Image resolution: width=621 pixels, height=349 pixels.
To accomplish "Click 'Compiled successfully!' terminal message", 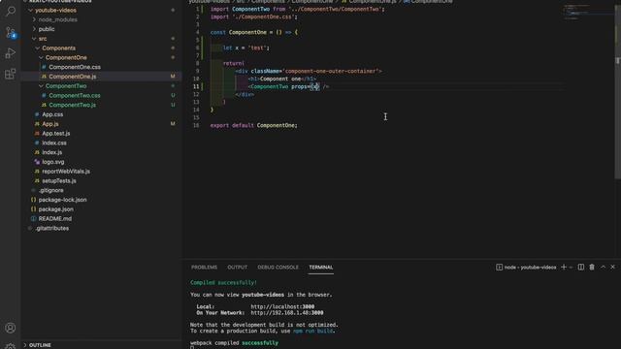I will [223, 282].
